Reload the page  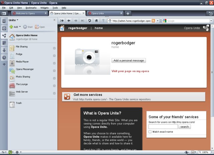[x=90, y=21]
